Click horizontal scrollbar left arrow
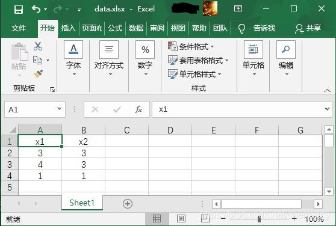 pos(216,204)
